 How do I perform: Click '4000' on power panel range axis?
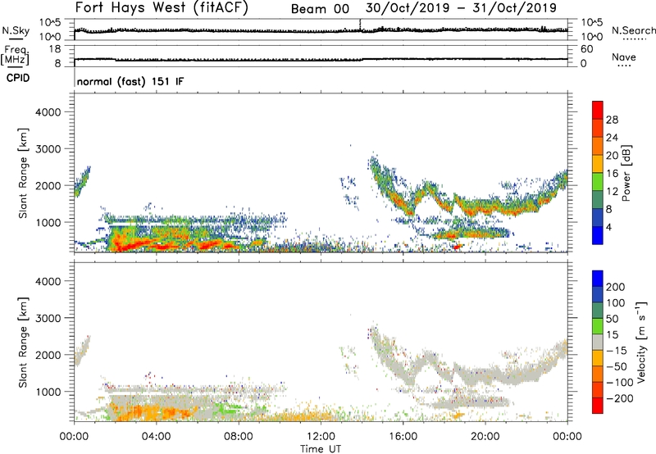coord(48,112)
